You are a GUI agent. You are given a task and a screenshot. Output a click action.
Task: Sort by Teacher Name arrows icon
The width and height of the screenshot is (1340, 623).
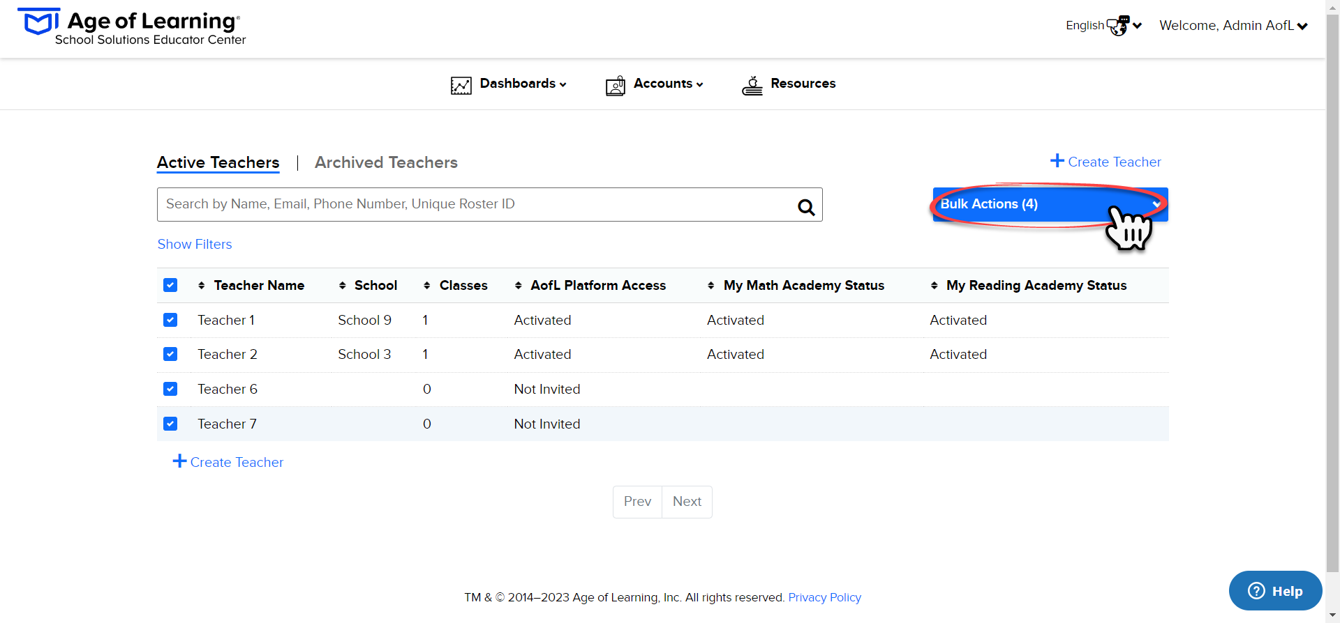pos(202,286)
